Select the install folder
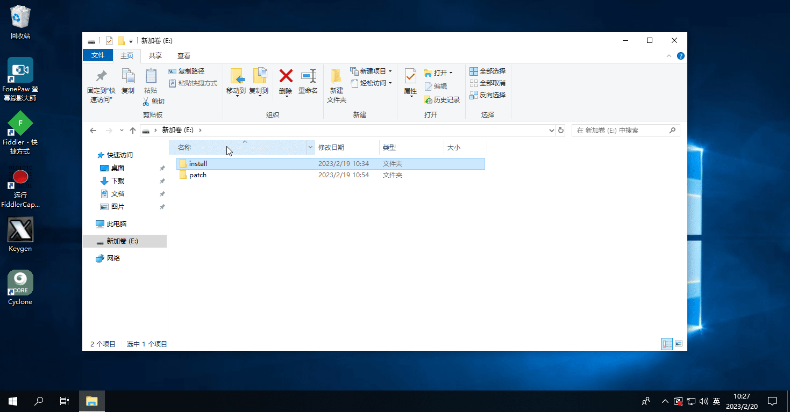790x412 pixels. point(331,164)
